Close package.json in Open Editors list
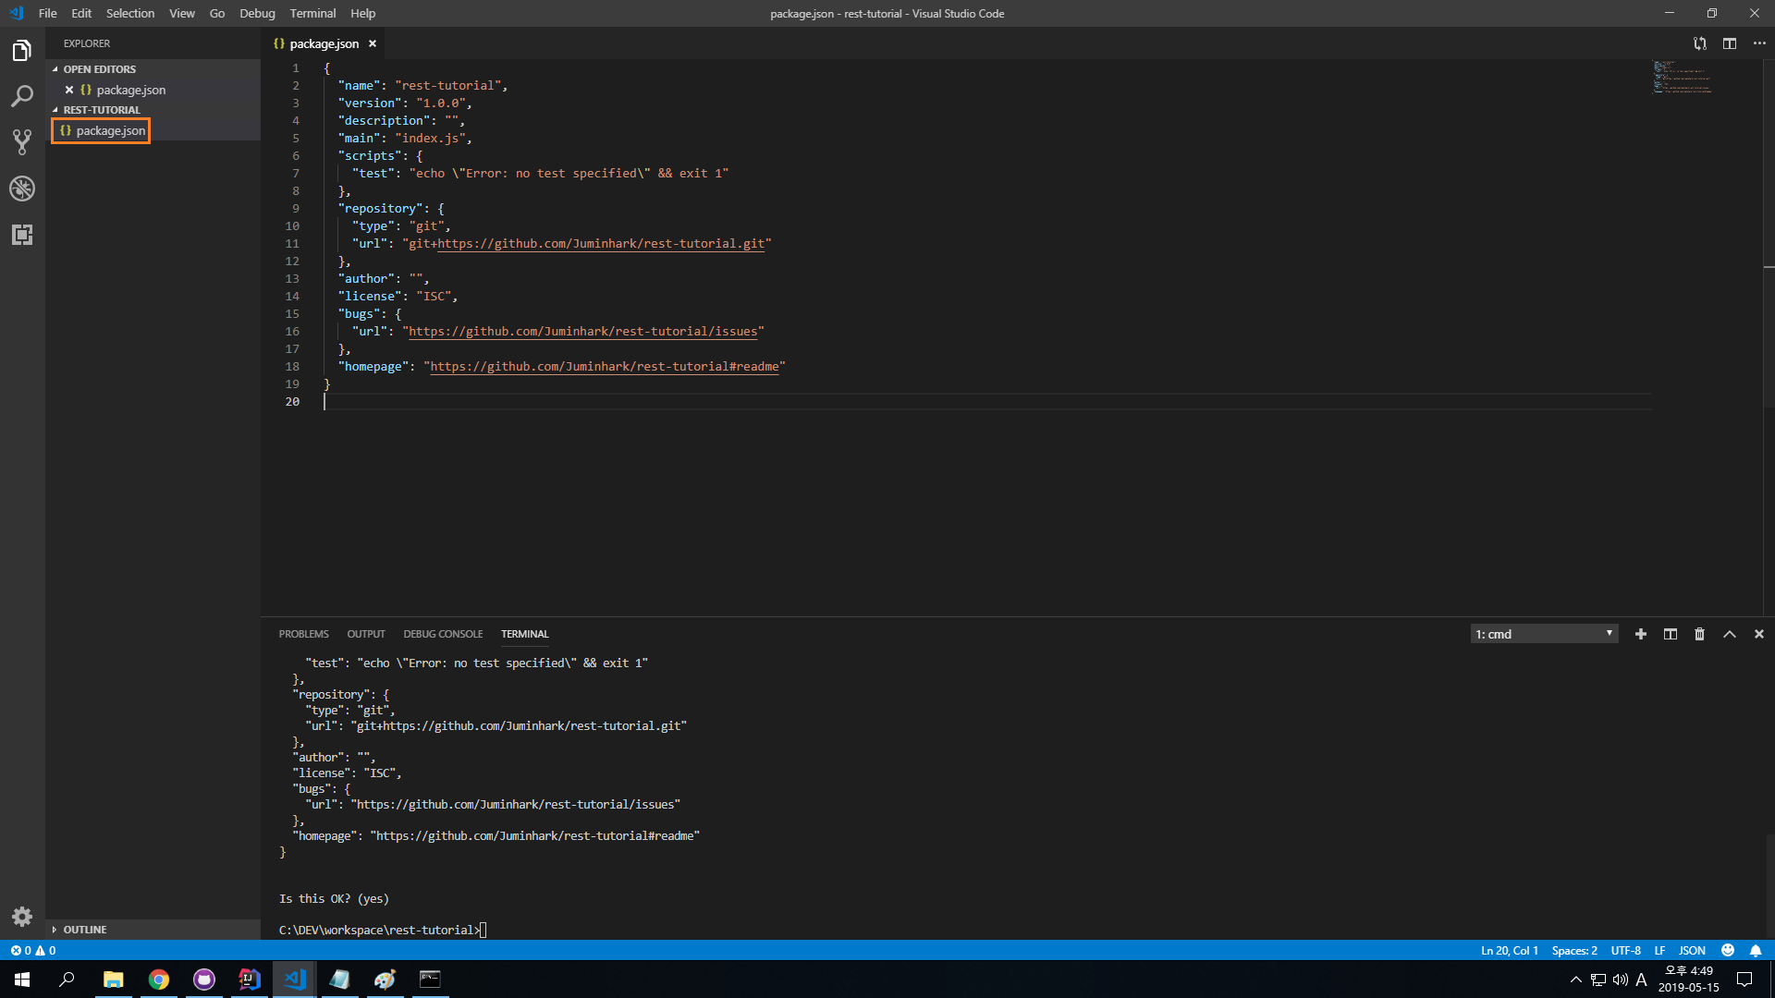 (69, 90)
